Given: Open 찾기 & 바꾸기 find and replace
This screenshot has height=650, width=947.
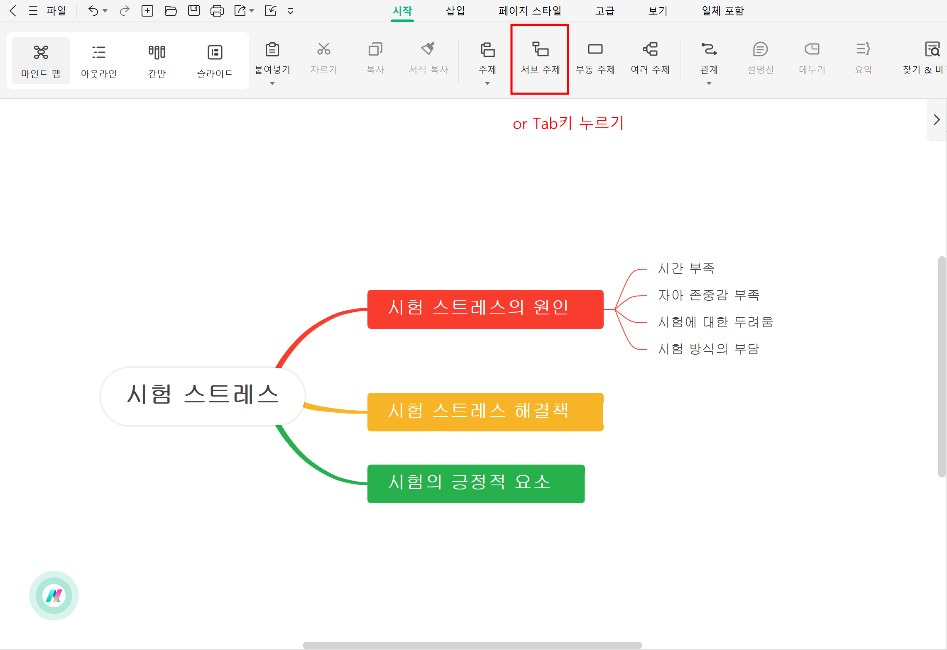Looking at the screenshot, I should 926,58.
